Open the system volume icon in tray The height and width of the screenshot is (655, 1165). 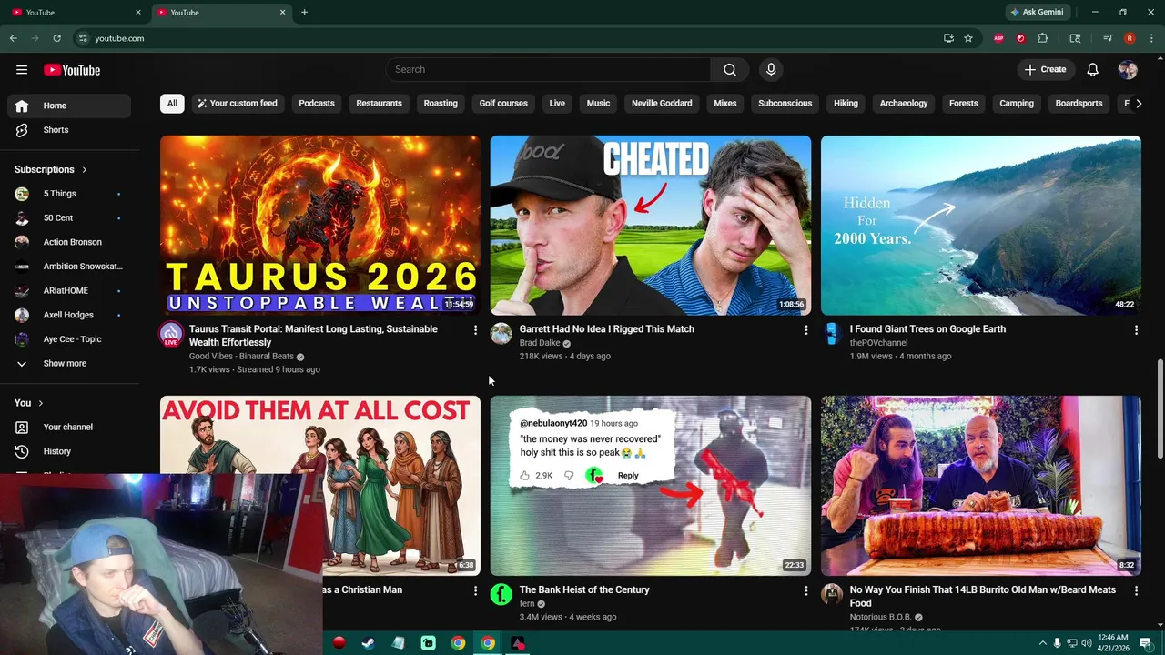click(x=1087, y=643)
